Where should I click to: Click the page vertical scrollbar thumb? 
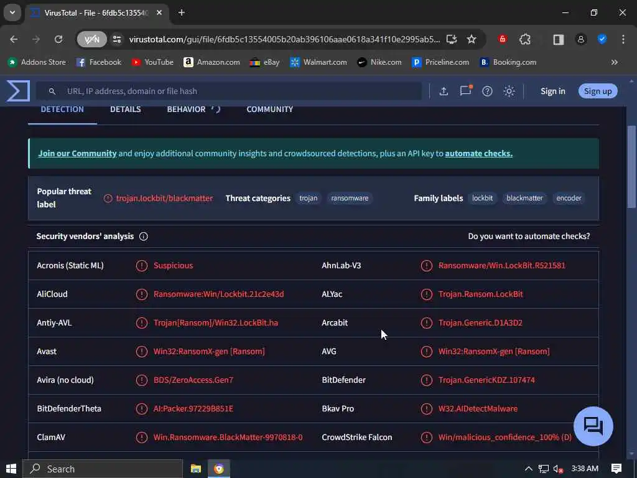click(x=631, y=167)
